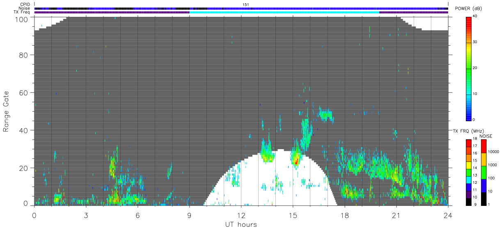This screenshot has width=504, height=233.
Task: Click UT hours tick label 18
Action: coord(344,215)
